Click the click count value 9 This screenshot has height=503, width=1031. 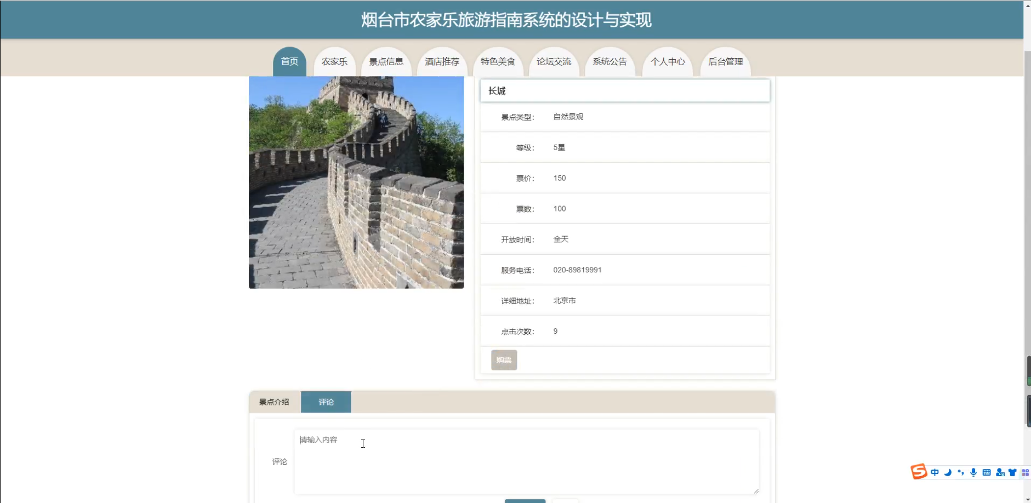(x=555, y=331)
